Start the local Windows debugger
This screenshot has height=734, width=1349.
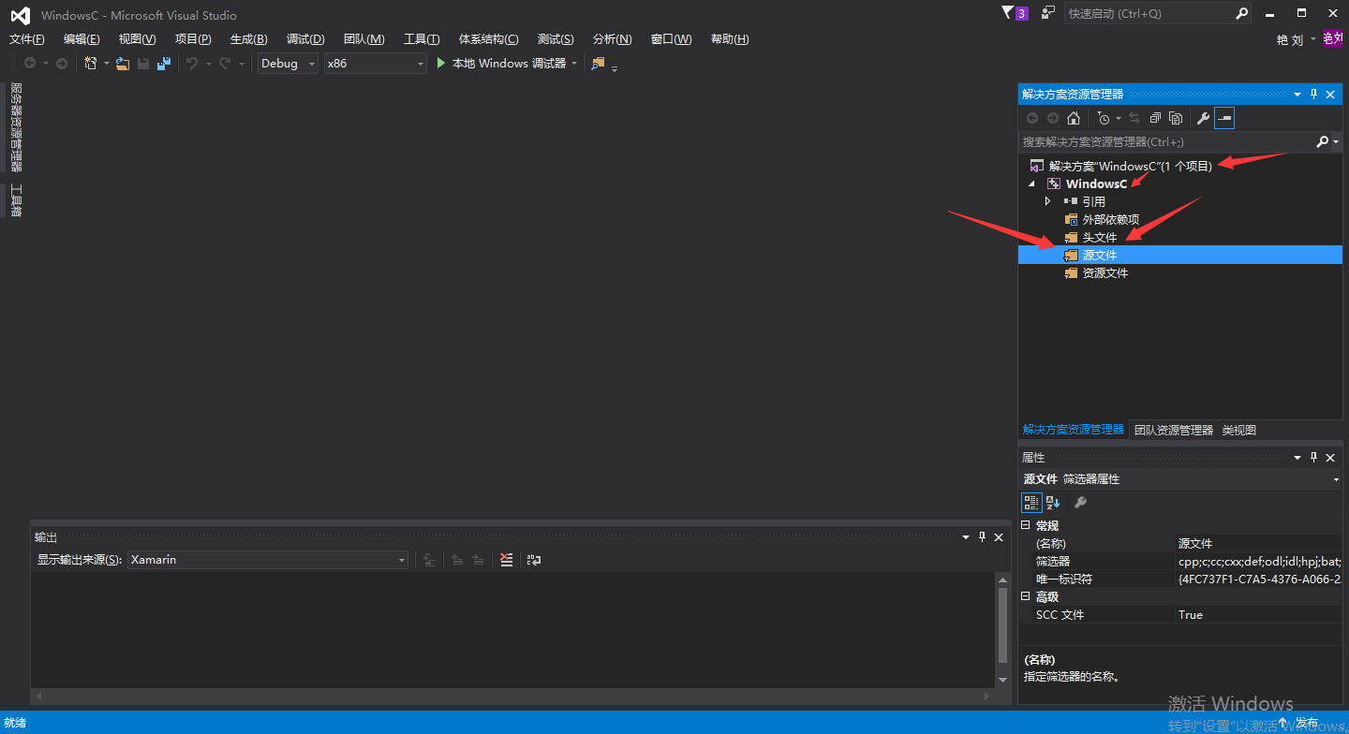(501, 63)
